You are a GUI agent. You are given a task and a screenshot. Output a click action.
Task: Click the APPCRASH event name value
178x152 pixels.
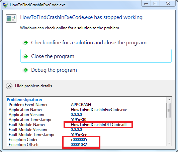click(81, 105)
